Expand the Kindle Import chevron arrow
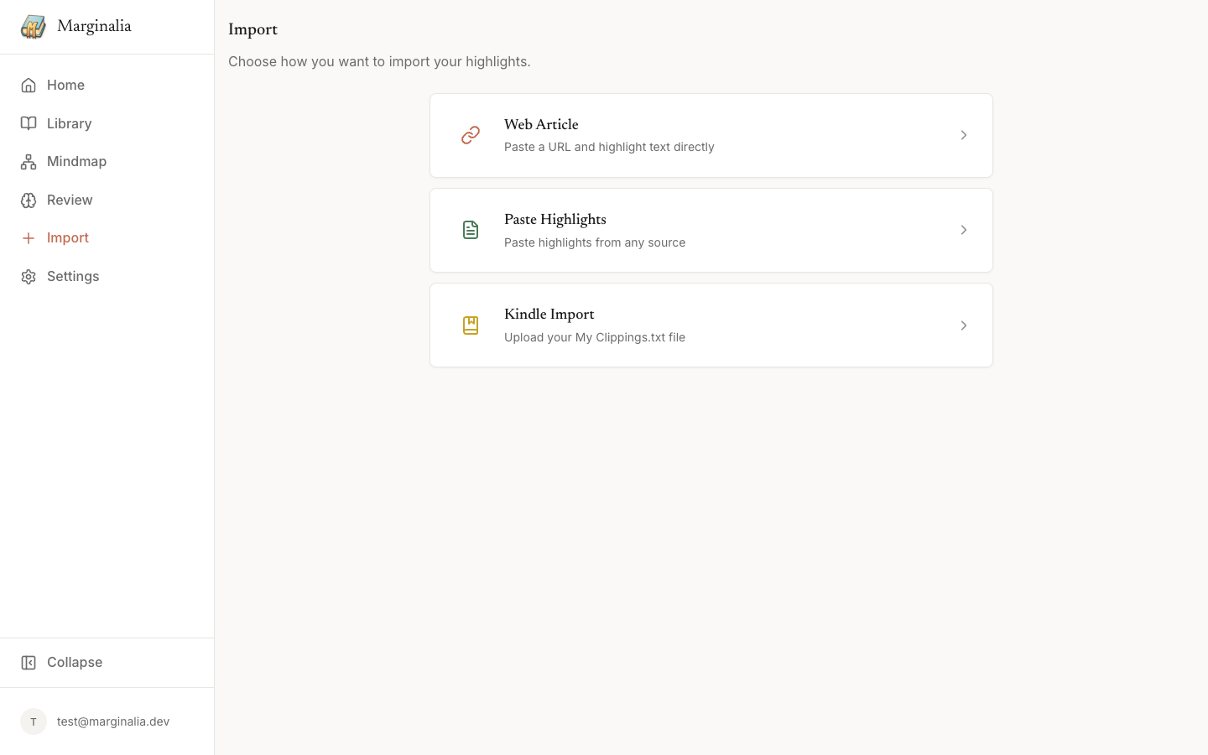 (x=963, y=325)
